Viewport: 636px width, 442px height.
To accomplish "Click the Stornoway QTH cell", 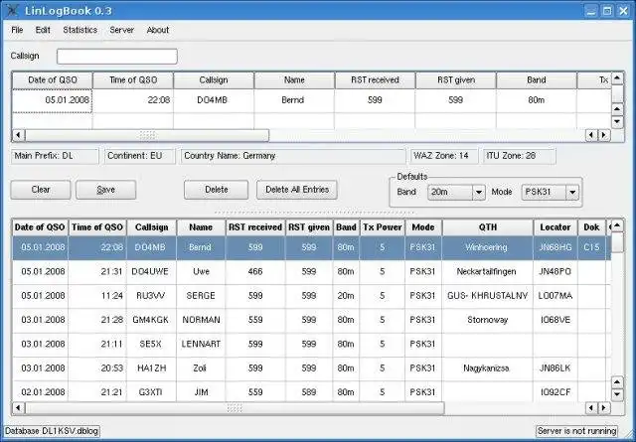I will tap(487, 320).
